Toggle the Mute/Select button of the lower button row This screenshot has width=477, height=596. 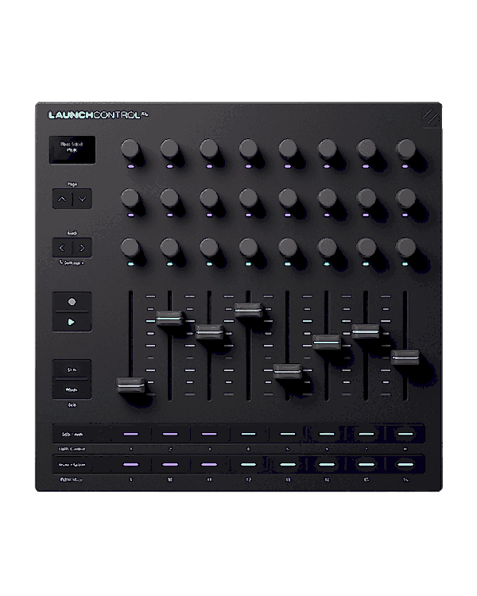(72, 465)
